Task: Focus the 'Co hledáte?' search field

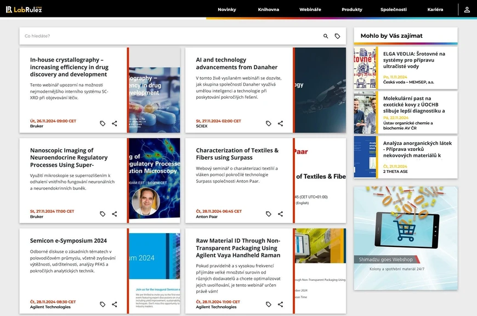Action: 171,36
